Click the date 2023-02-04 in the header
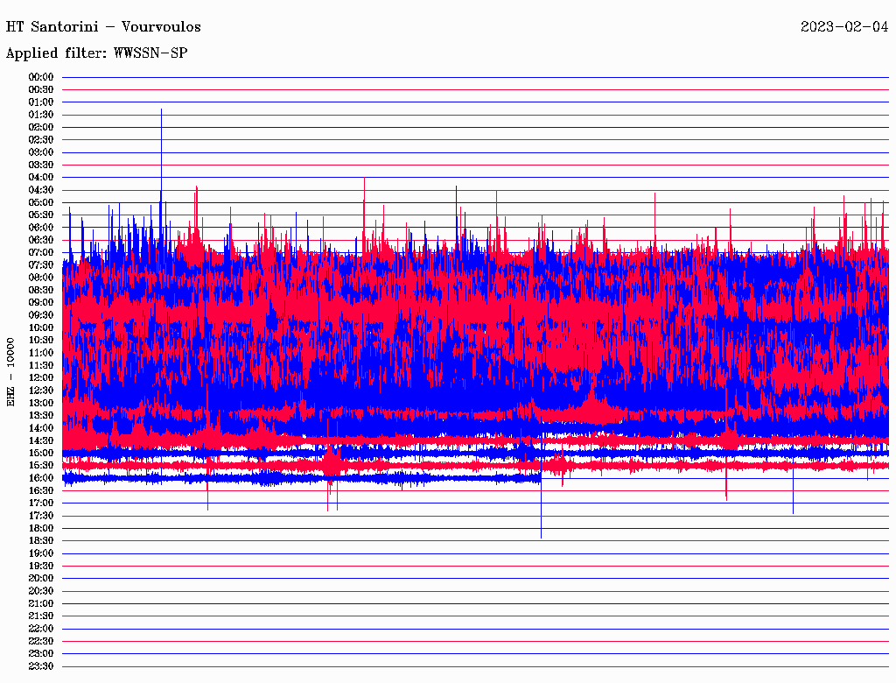 (843, 27)
